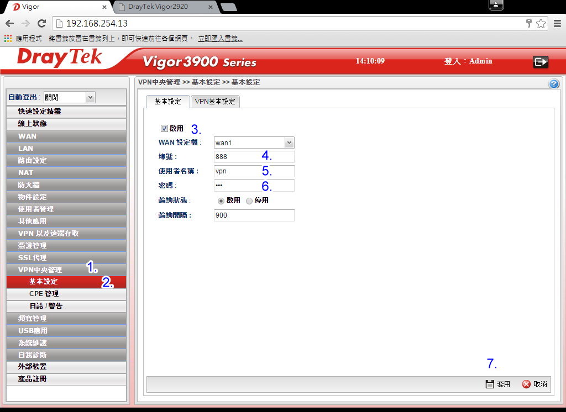Click the 立即匯入書籤 link
This screenshot has height=412, width=566.
point(220,39)
